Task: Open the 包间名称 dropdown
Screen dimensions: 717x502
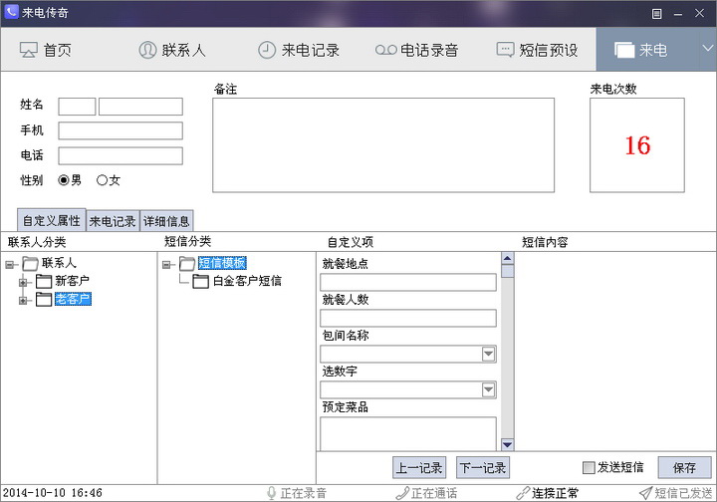Action: [488, 354]
